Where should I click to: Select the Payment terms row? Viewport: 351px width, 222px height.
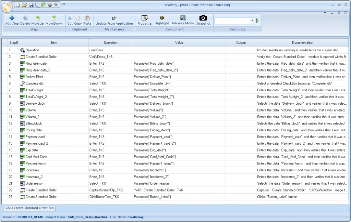(175, 164)
